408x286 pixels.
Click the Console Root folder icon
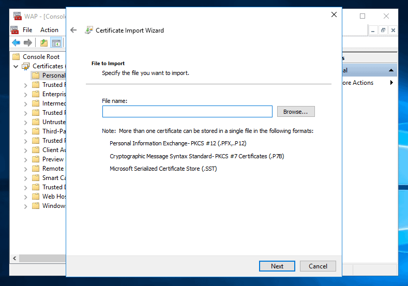pyautogui.click(x=16, y=56)
